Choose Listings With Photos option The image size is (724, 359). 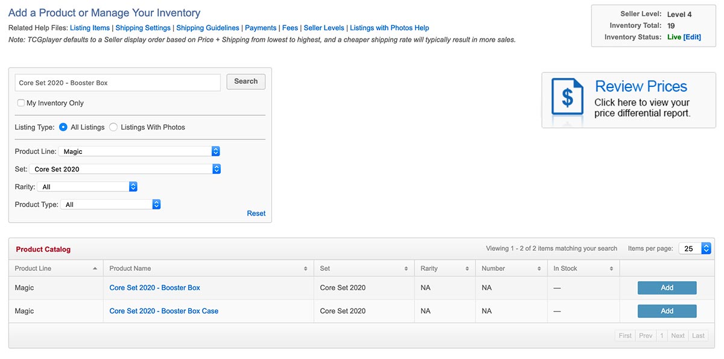coord(113,127)
